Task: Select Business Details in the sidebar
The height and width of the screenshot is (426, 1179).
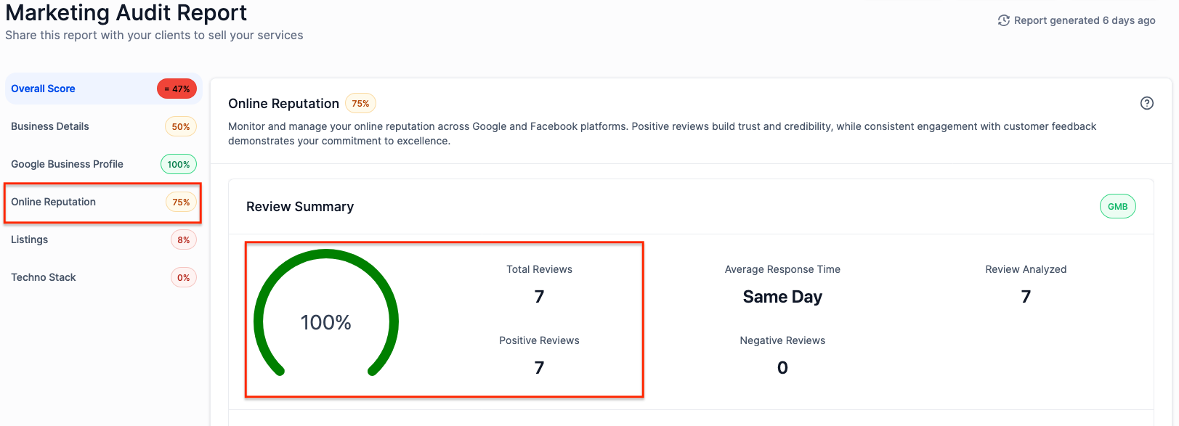Action: (x=50, y=126)
